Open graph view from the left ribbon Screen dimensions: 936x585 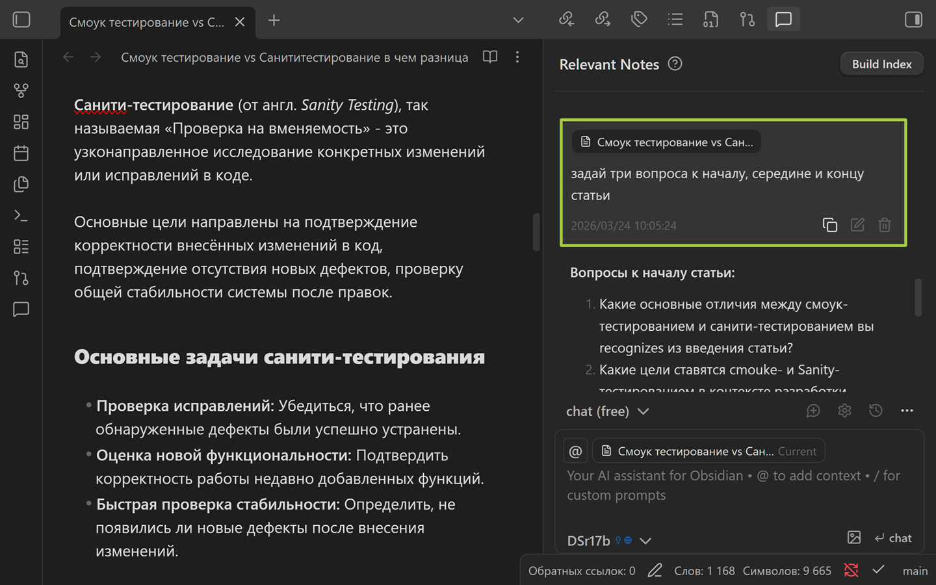point(21,90)
